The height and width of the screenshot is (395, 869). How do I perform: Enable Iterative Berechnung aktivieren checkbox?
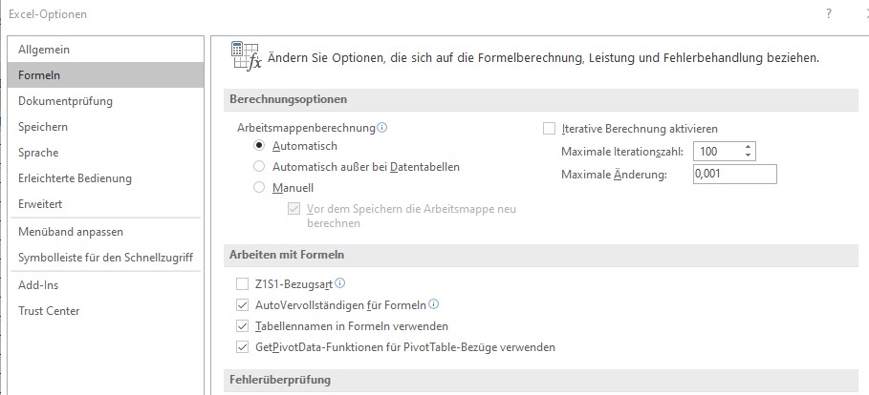(550, 129)
